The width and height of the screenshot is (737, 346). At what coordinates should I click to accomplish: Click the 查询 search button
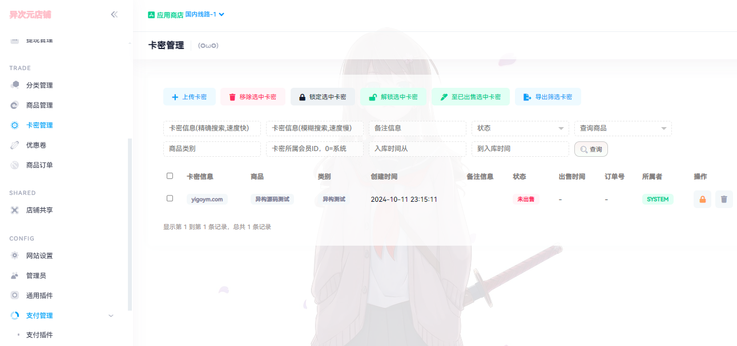[x=590, y=149]
